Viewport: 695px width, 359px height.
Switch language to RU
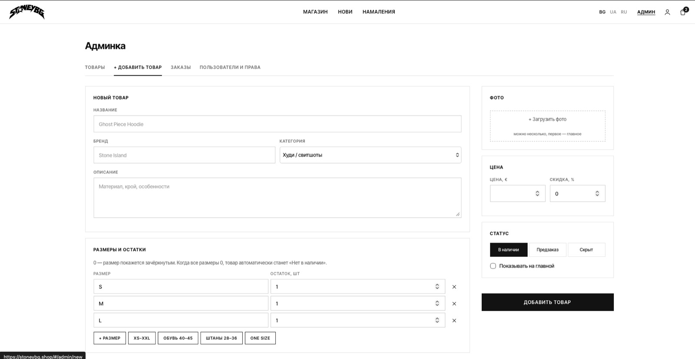(624, 12)
